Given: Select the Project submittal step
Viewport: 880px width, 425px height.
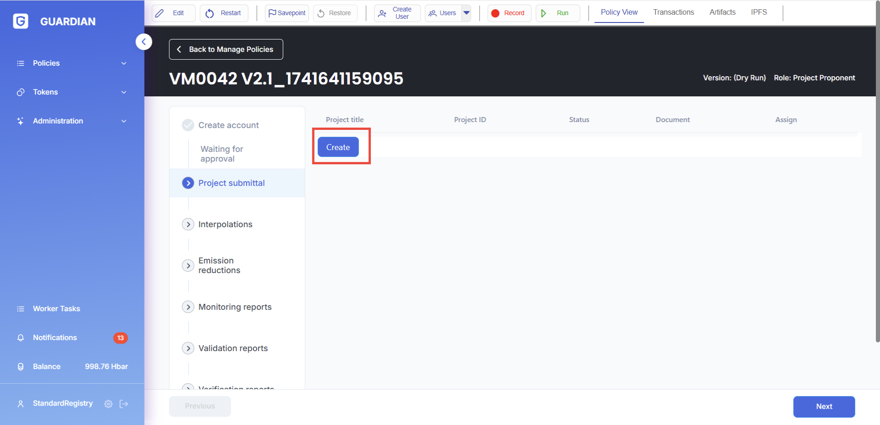Looking at the screenshot, I should pos(237,183).
